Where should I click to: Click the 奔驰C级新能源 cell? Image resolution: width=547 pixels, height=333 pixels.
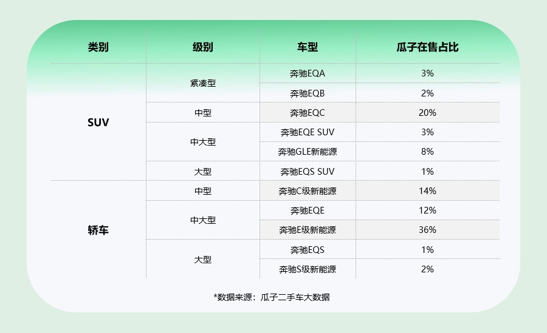coord(308,191)
